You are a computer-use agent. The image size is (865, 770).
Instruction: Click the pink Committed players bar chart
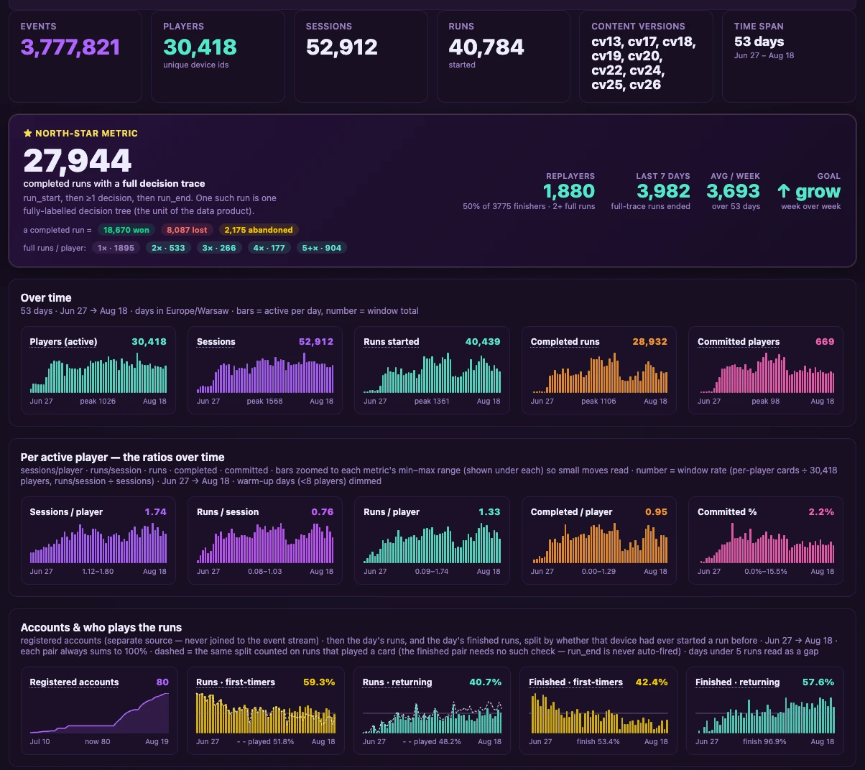click(766, 373)
